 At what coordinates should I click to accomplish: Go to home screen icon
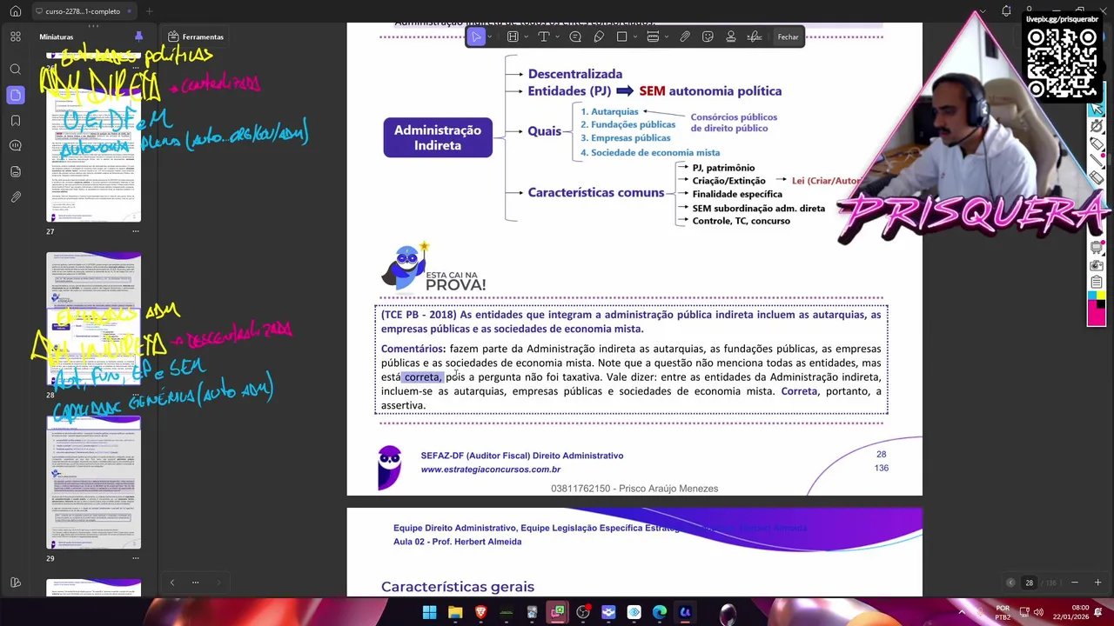(x=15, y=11)
